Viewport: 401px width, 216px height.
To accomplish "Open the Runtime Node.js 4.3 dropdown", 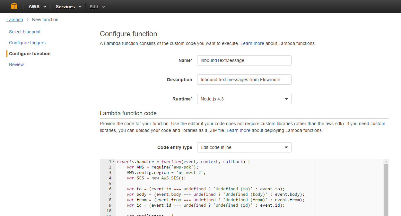I will pyautogui.click(x=244, y=99).
